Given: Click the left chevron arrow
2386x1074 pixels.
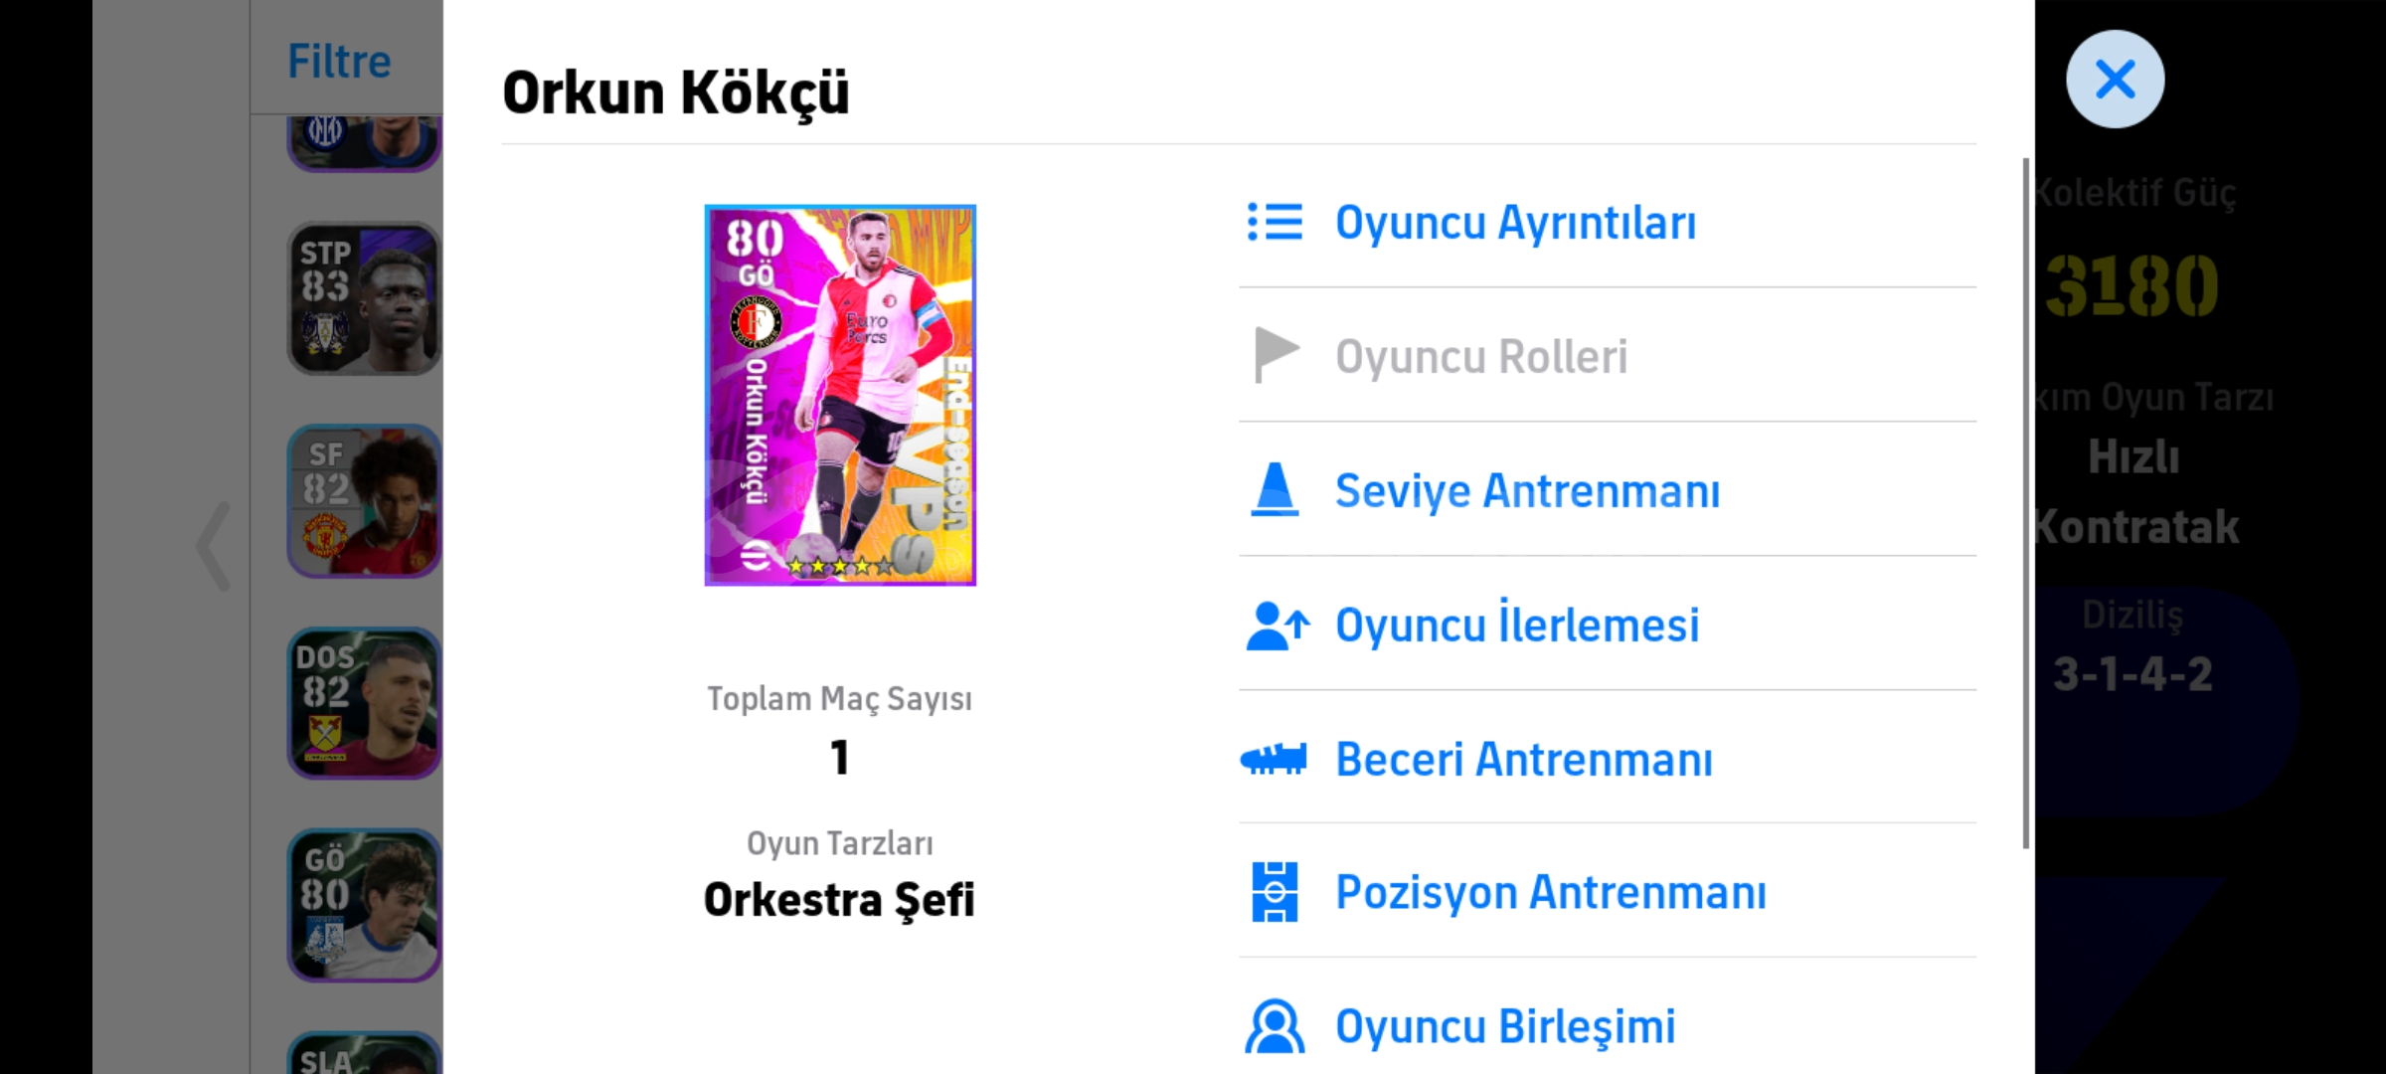Looking at the screenshot, I should [x=215, y=546].
